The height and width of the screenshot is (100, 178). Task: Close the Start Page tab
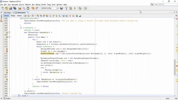click(13, 12)
